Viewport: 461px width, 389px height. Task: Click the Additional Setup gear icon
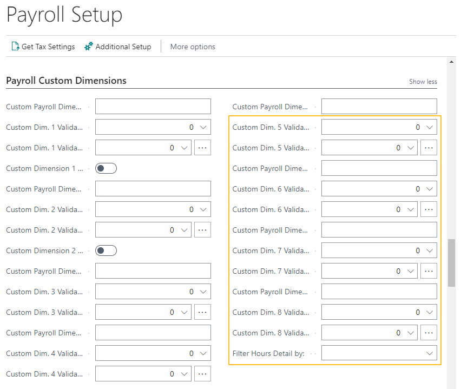89,47
